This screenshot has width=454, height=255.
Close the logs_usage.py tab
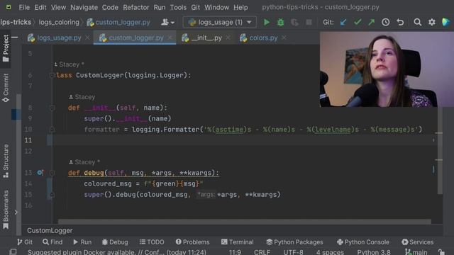87,38
